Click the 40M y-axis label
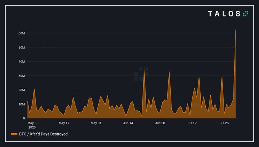 coord(22,62)
